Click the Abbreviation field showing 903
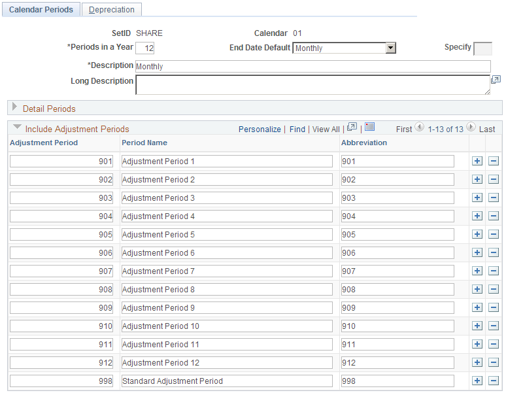This screenshot has width=506, height=395. point(397,197)
